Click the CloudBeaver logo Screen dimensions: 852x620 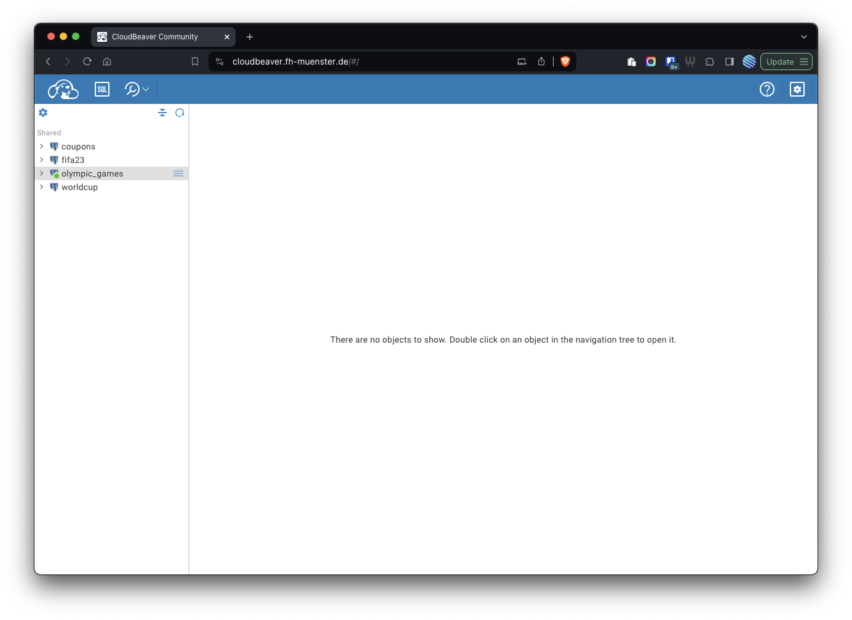63,89
